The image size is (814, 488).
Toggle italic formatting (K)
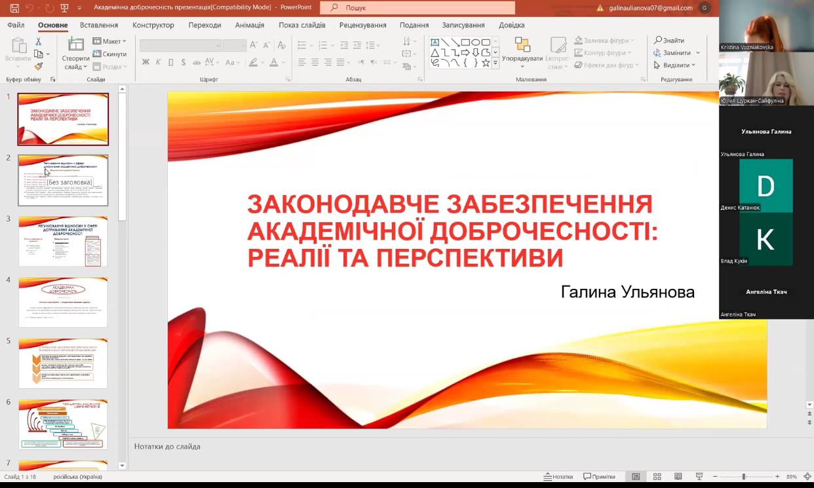159,62
